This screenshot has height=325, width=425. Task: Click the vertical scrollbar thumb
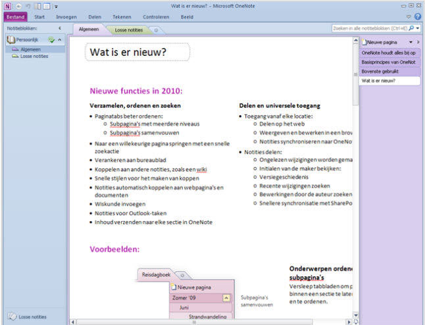[x=356, y=74]
